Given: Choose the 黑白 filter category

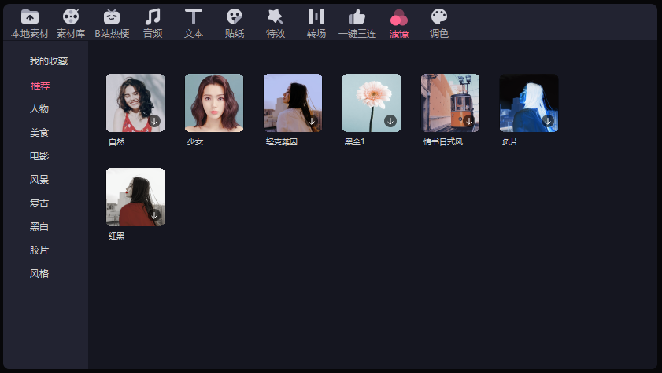Looking at the screenshot, I should click(x=39, y=227).
